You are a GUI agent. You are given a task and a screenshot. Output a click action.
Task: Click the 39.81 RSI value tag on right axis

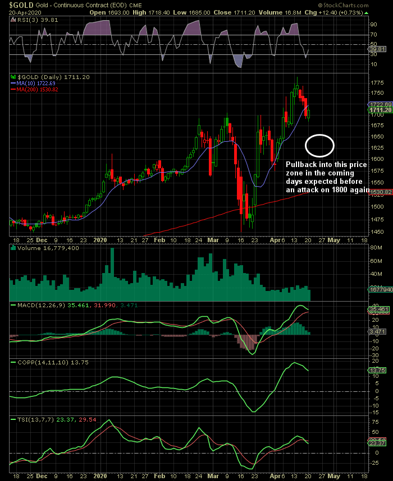coord(377,49)
